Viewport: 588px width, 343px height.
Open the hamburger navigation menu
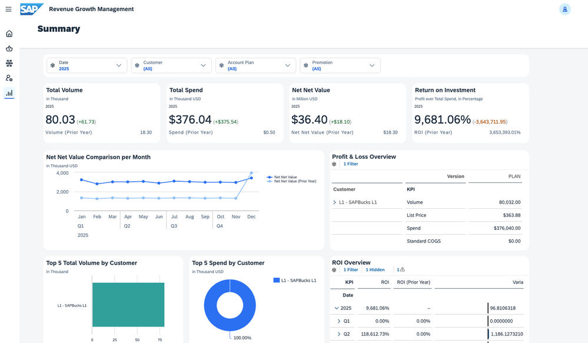tap(8, 9)
